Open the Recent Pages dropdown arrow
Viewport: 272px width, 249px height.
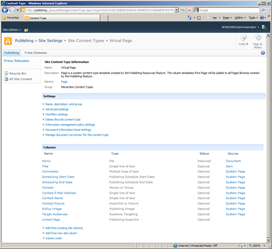(18, 10)
